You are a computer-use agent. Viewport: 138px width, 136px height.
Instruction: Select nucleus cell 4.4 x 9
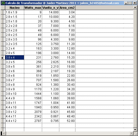click(15, 98)
